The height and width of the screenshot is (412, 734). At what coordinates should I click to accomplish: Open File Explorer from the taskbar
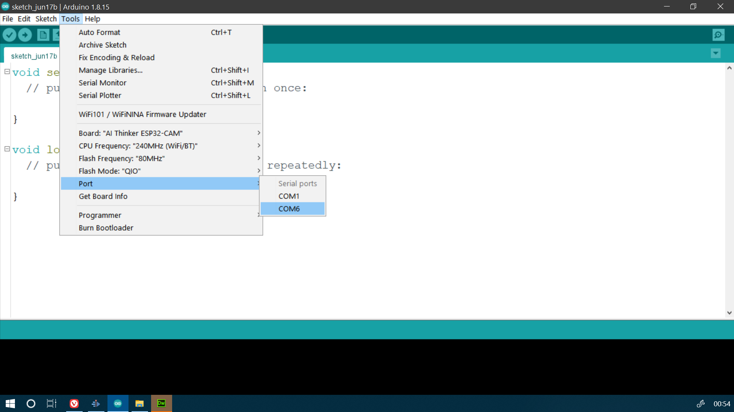click(140, 404)
